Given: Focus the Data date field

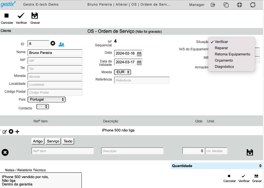Looking at the screenshot, I should (x=125, y=53).
